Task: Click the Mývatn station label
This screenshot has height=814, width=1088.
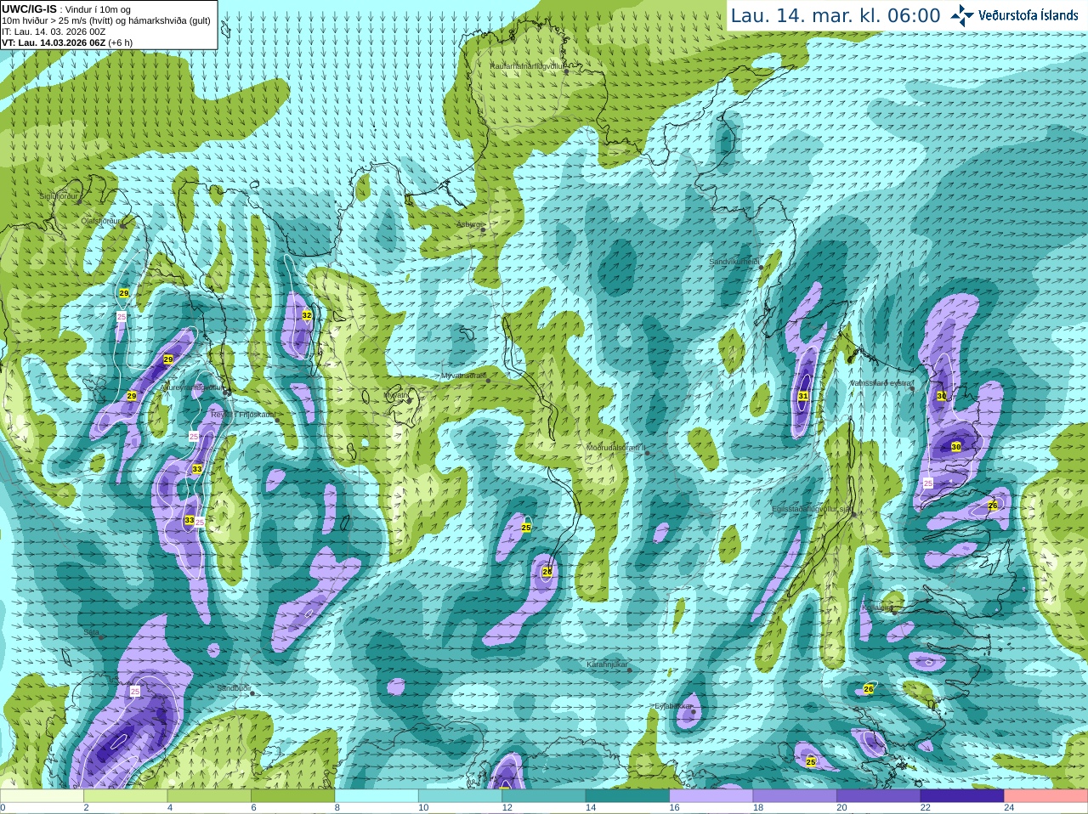Action: tap(395, 394)
